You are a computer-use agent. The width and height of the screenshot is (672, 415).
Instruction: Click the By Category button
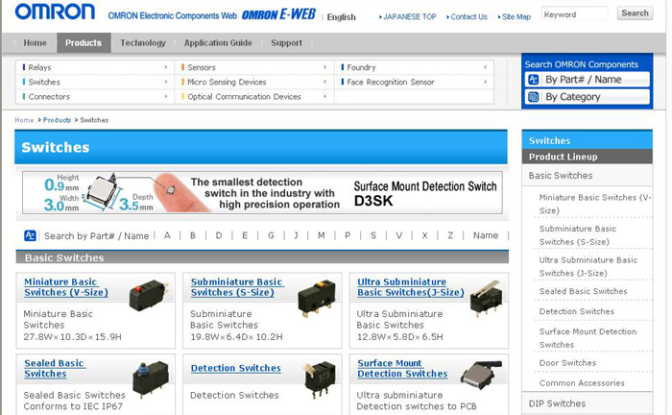(x=588, y=96)
